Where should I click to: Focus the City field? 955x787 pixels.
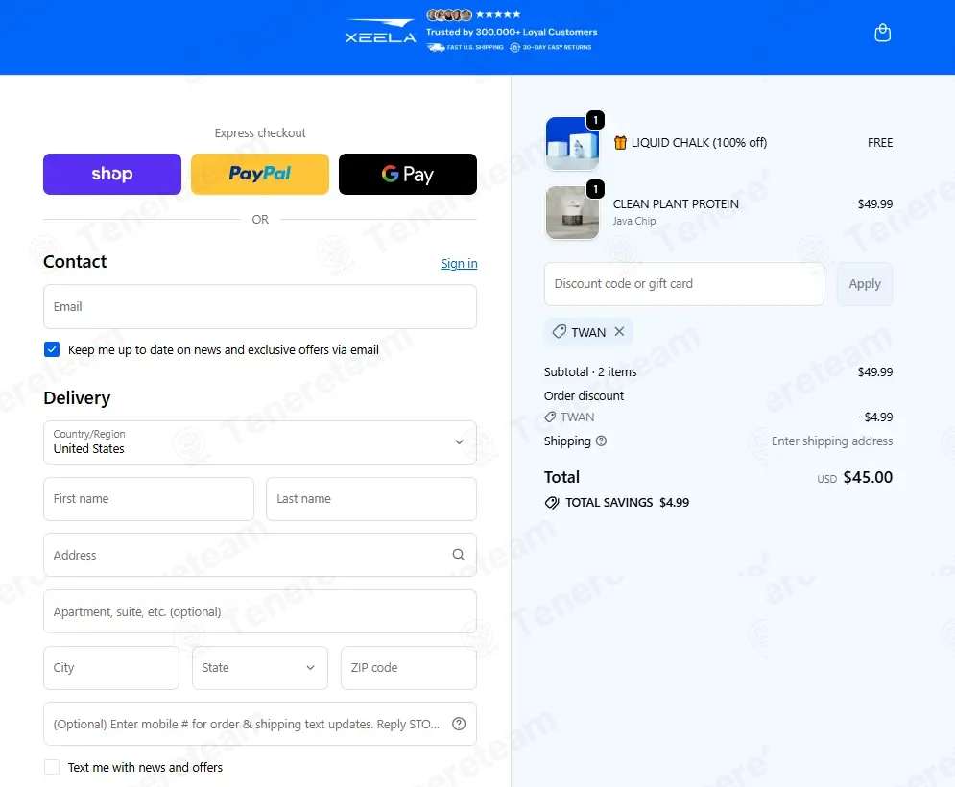click(x=111, y=668)
